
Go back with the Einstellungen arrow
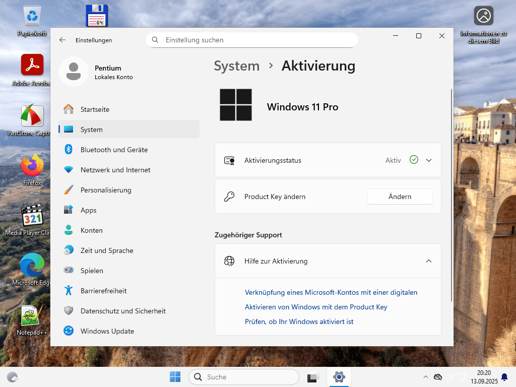[x=62, y=40]
